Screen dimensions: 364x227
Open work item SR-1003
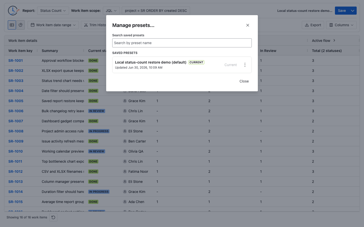point(16,81)
